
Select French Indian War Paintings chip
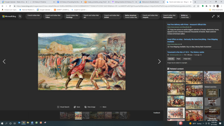[72, 16]
